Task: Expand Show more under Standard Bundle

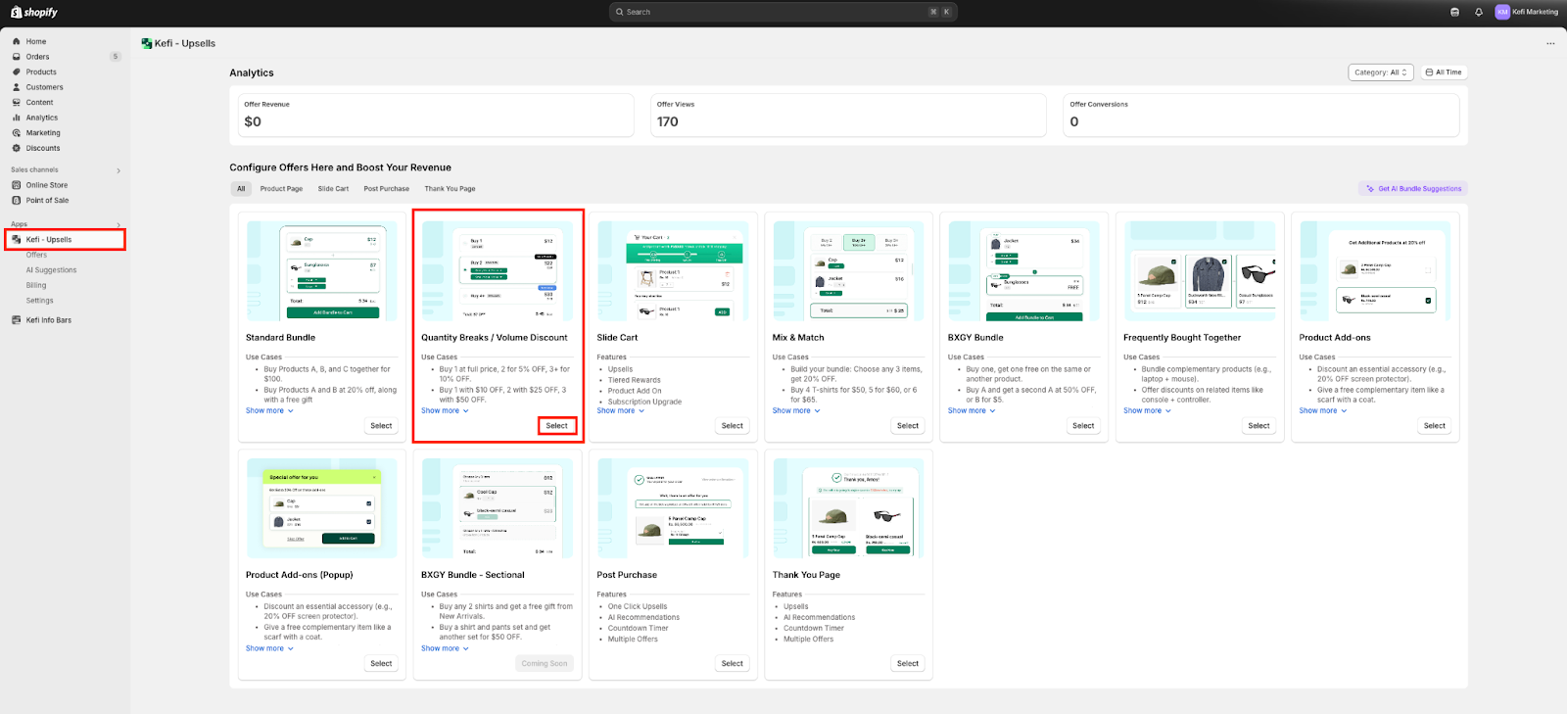Action: [269, 410]
